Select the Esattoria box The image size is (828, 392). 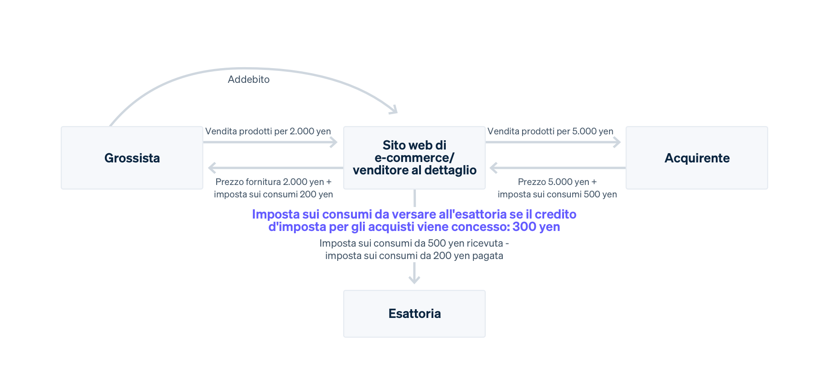[414, 314]
